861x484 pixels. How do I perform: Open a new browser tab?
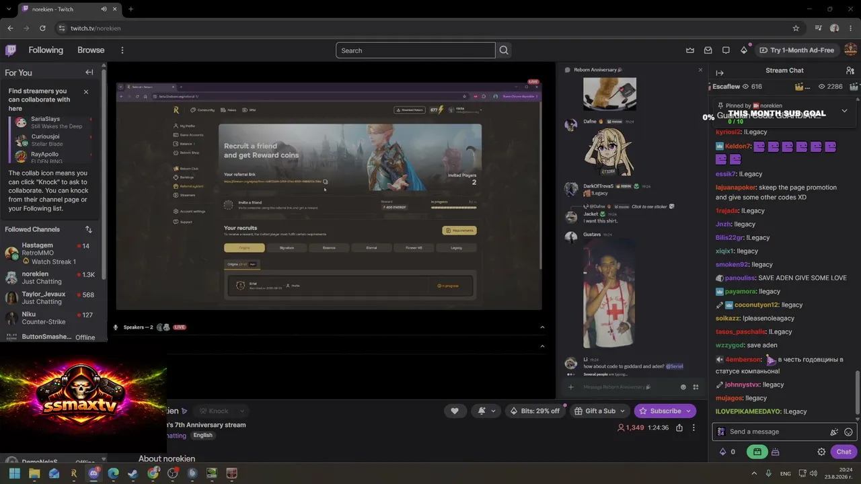click(130, 9)
